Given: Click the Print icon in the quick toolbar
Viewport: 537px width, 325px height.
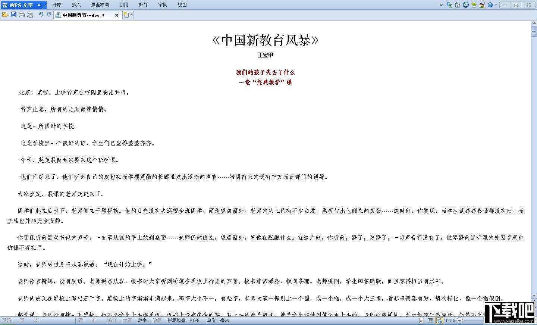Looking at the screenshot, I should click(22, 15).
